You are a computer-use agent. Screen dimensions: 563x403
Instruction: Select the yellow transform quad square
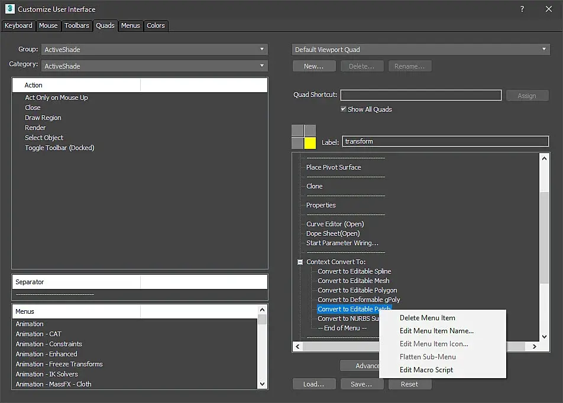click(310, 143)
